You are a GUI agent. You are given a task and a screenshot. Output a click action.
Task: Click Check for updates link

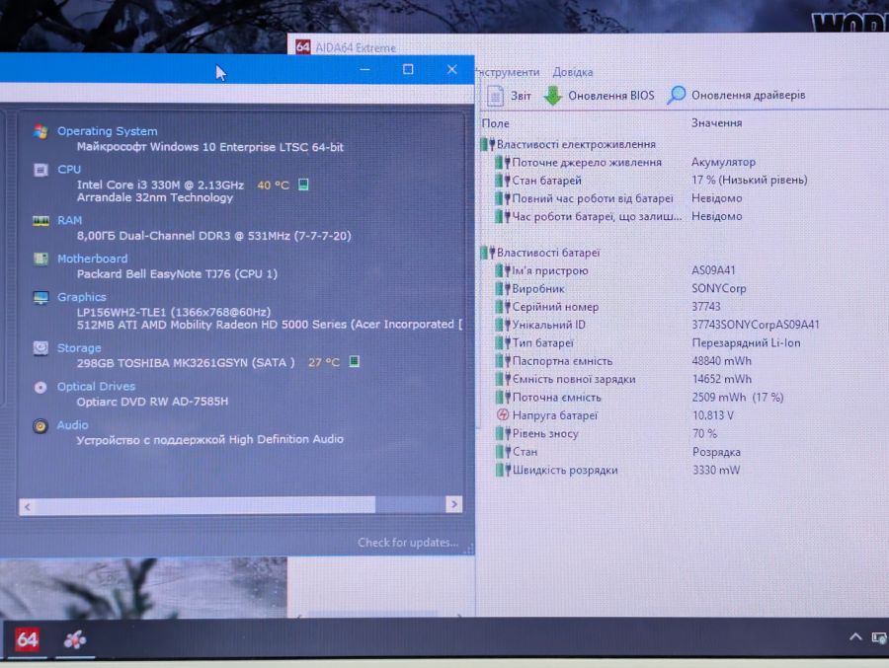[x=408, y=543]
